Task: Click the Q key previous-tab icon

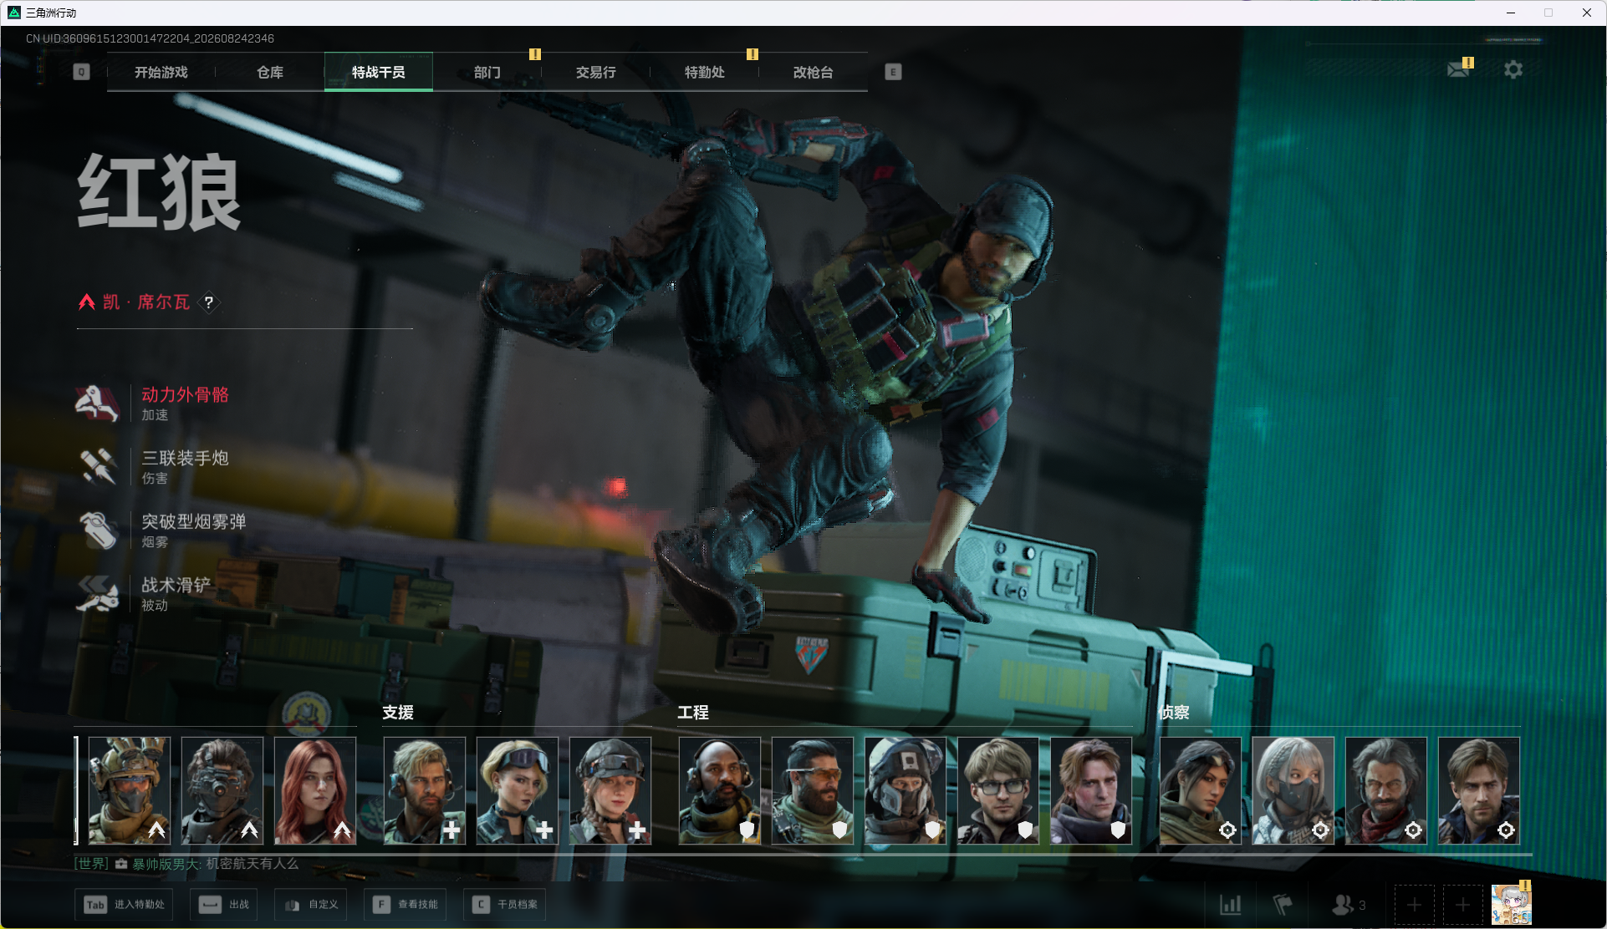Action: (81, 72)
